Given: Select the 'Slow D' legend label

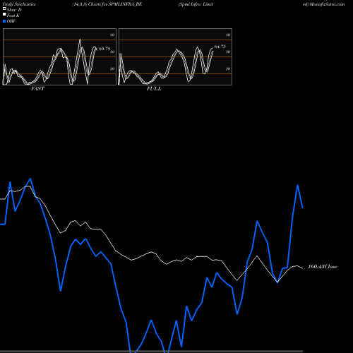Looking at the screenshot, I should (14, 10).
